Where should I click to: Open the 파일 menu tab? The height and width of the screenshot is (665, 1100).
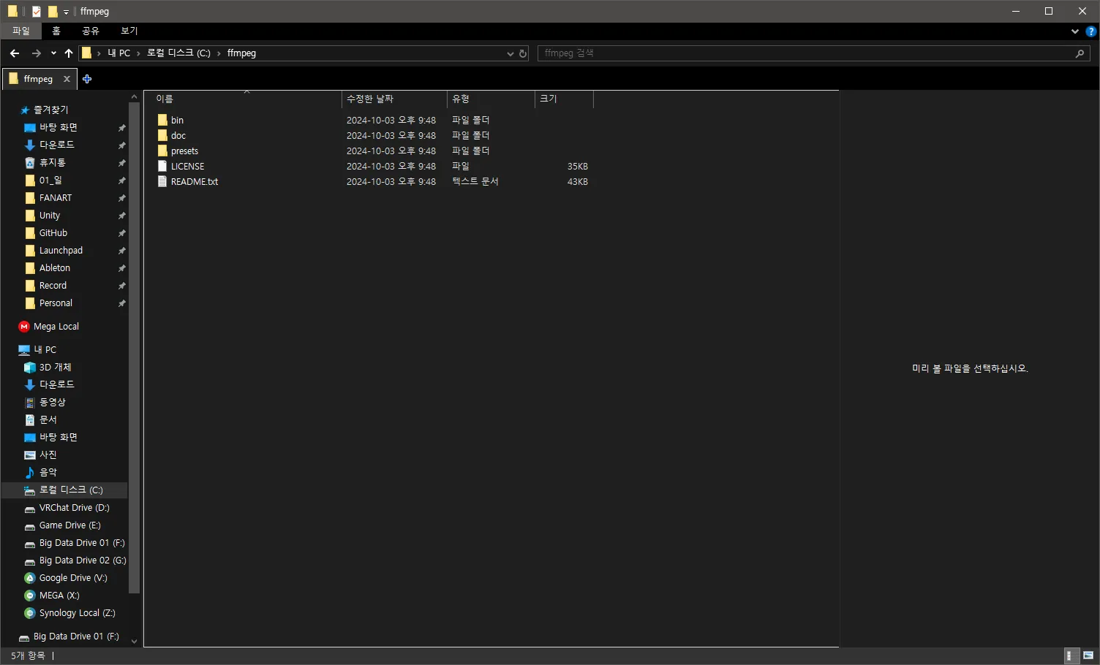pos(21,31)
